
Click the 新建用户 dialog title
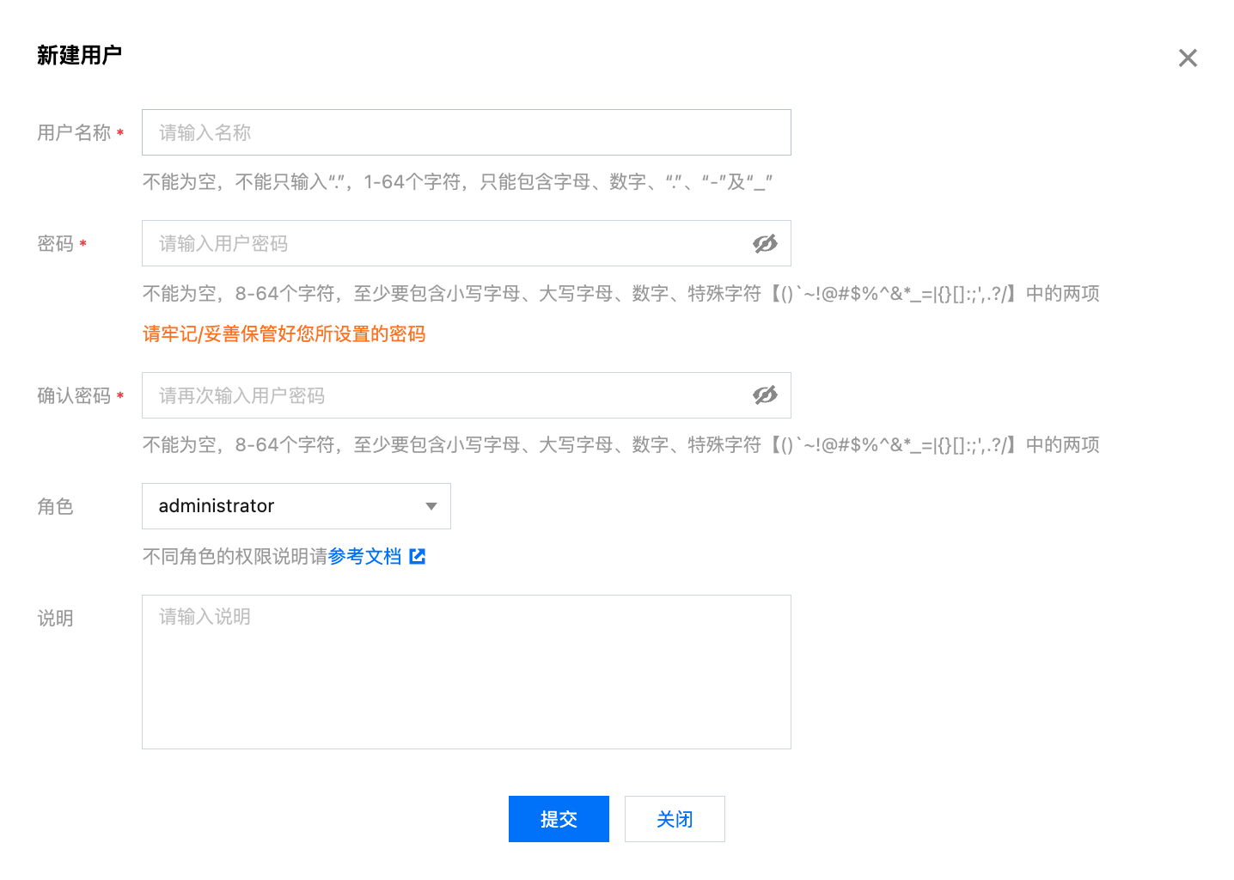click(79, 56)
